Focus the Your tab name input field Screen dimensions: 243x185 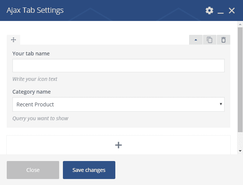point(118,66)
